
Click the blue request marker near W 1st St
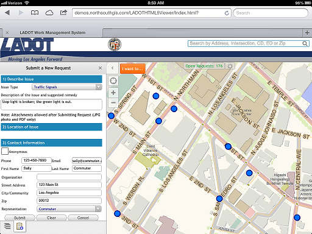click(156, 96)
